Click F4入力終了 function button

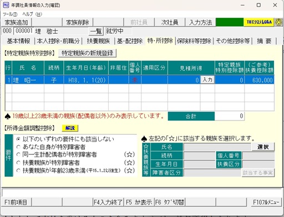click(x=108, y=202)
